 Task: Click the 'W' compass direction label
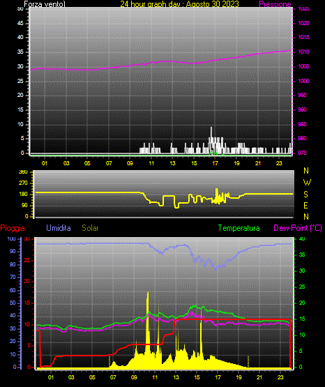307,183
